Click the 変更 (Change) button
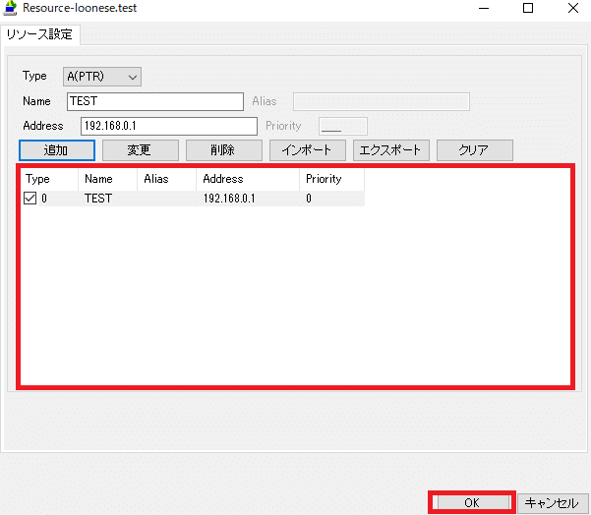This screenshot has height=515, width=591. (141, 150)
